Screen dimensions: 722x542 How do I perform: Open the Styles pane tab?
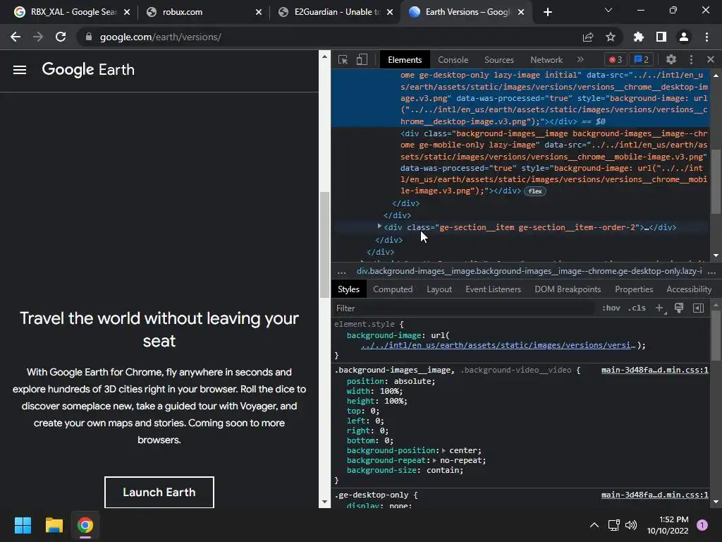348,289
